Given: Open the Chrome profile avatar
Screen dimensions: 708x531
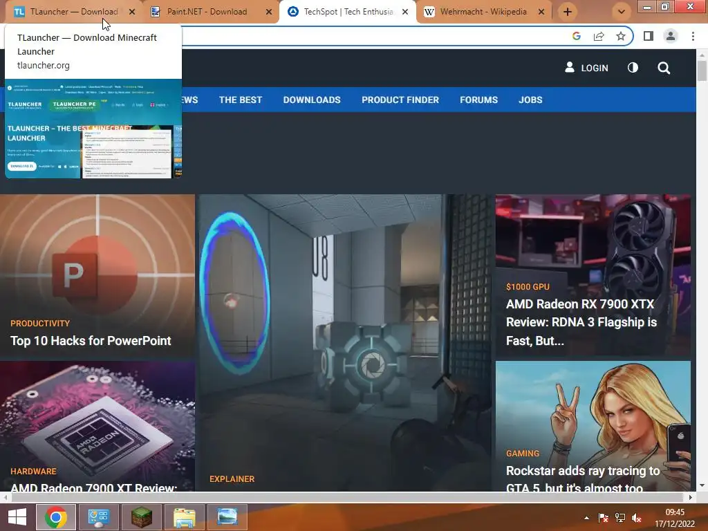Looking at the screenshot, I should [671, 36].
